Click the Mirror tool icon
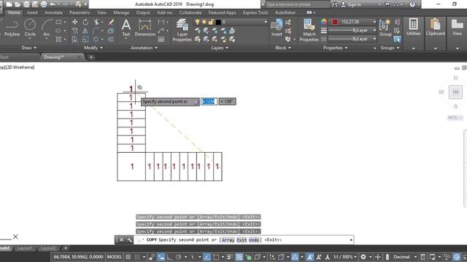 [x=85, y=31]
